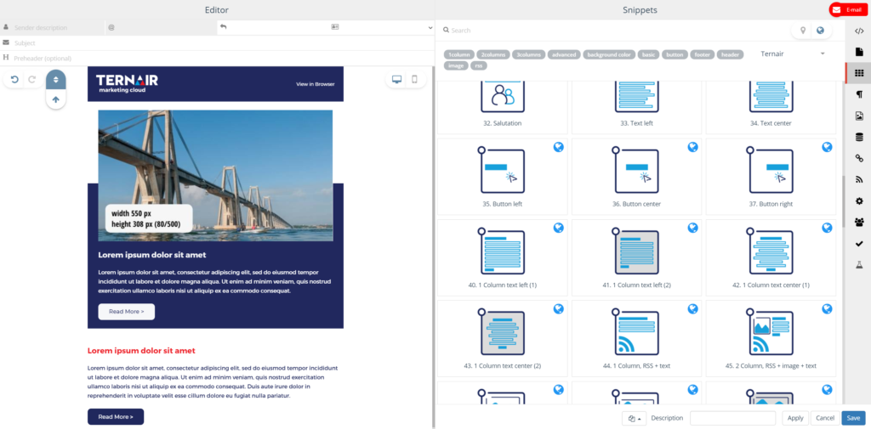Open the Ternair snippet set dropdown

(x=793, y=54)
